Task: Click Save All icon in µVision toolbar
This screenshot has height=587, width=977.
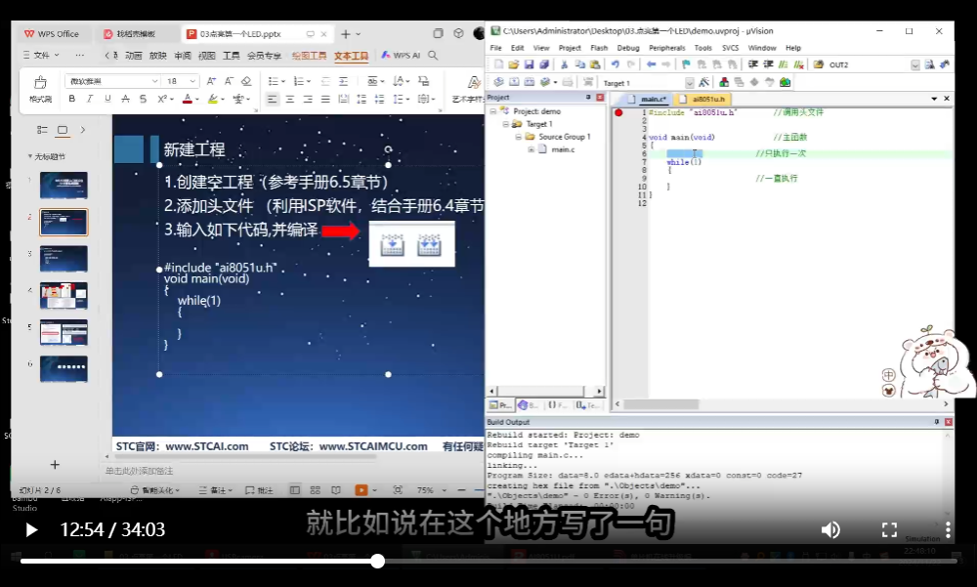Action: click(543, 64)
